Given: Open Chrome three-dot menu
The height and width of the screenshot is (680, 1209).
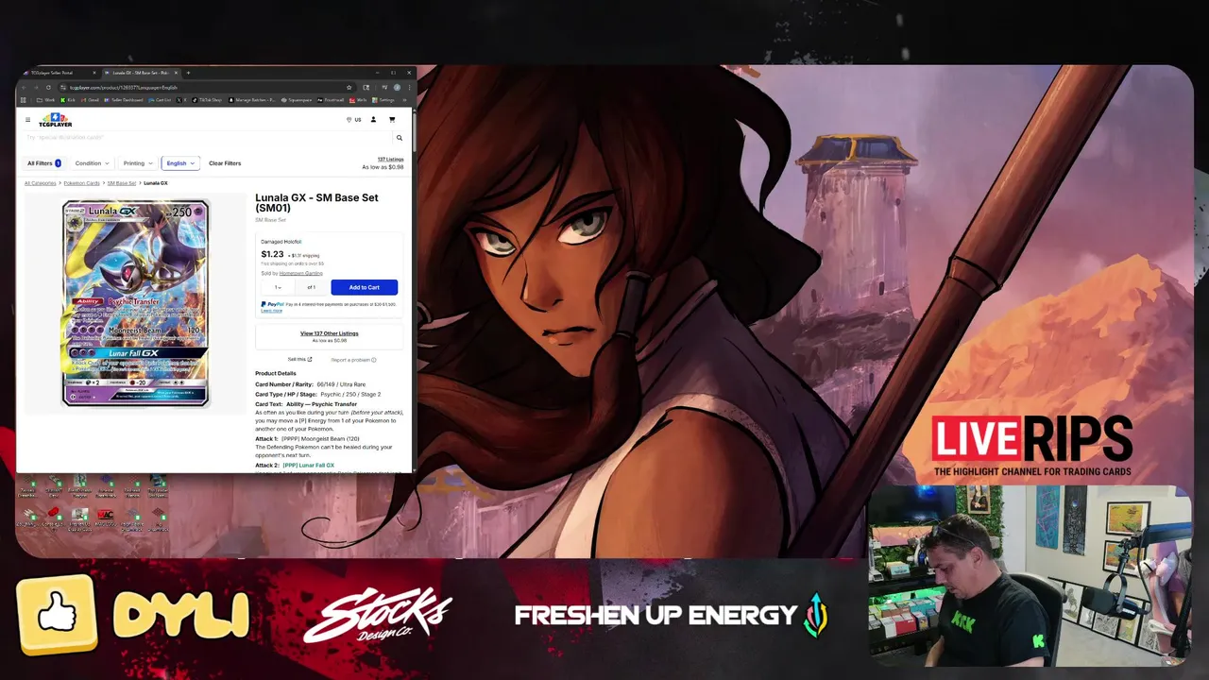Looking at the screenshot, I should point(409,87).
